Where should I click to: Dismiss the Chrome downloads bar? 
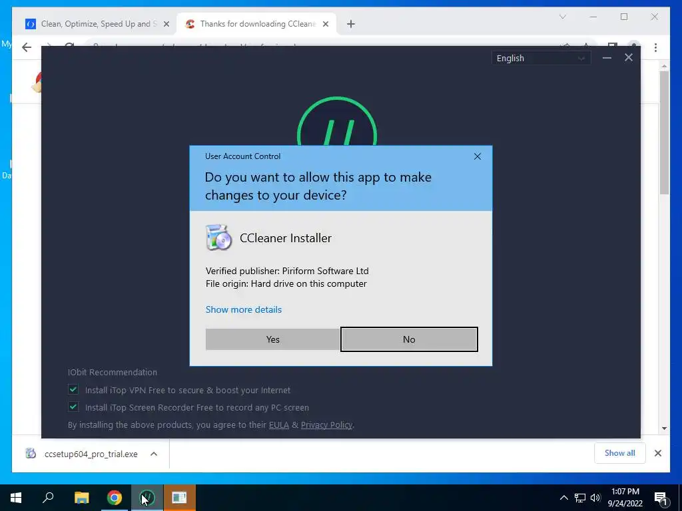click(x=657, y=453)
